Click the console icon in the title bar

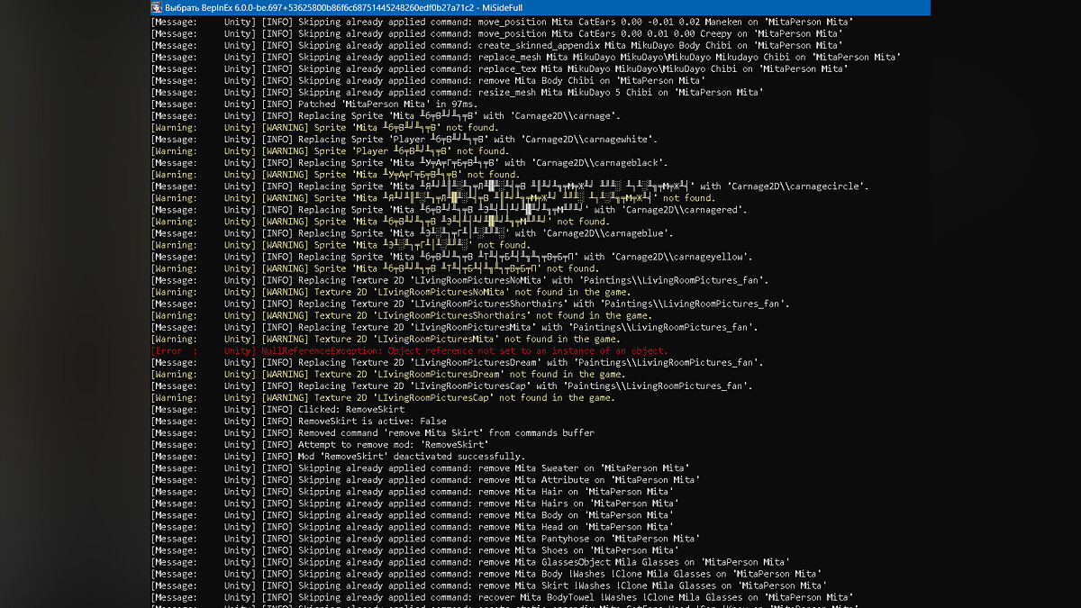(x=157, y=8)
